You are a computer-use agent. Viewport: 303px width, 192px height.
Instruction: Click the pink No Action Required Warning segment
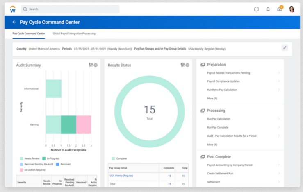pyautogui.click(x=84, y=124)
